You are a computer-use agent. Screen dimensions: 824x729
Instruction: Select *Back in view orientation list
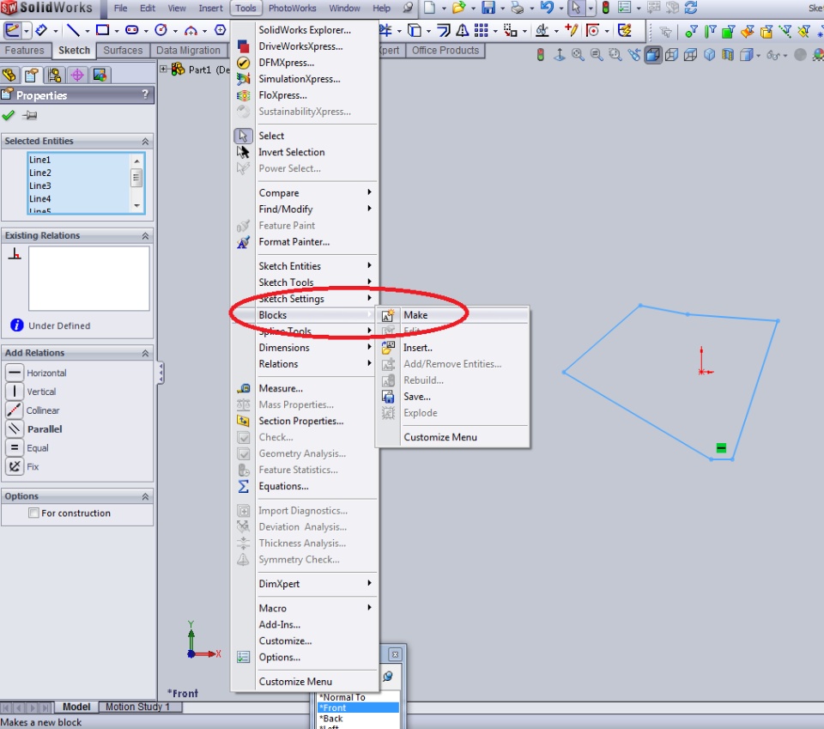point(358,719)
